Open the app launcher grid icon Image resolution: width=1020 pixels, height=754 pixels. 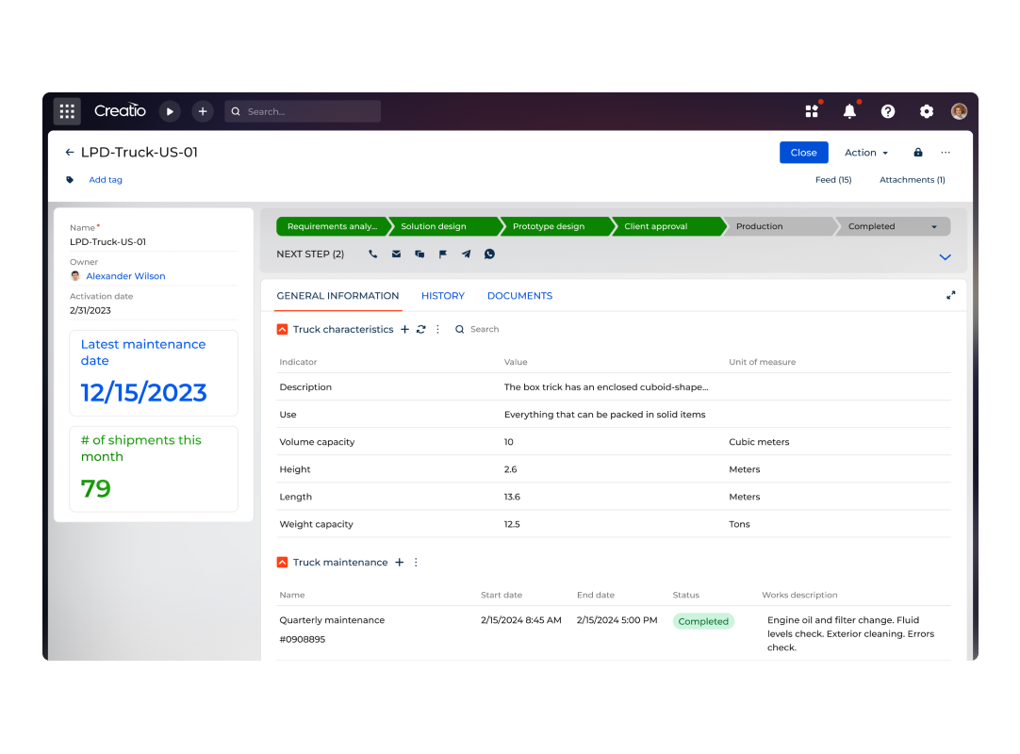67,111
